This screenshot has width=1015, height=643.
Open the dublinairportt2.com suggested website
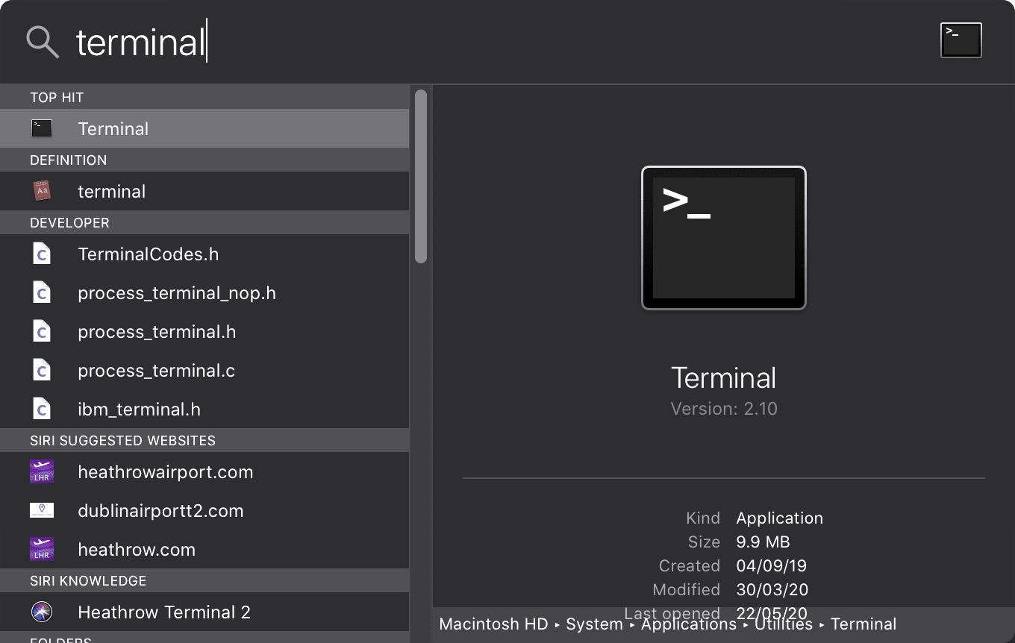click(x=204, y=510)
